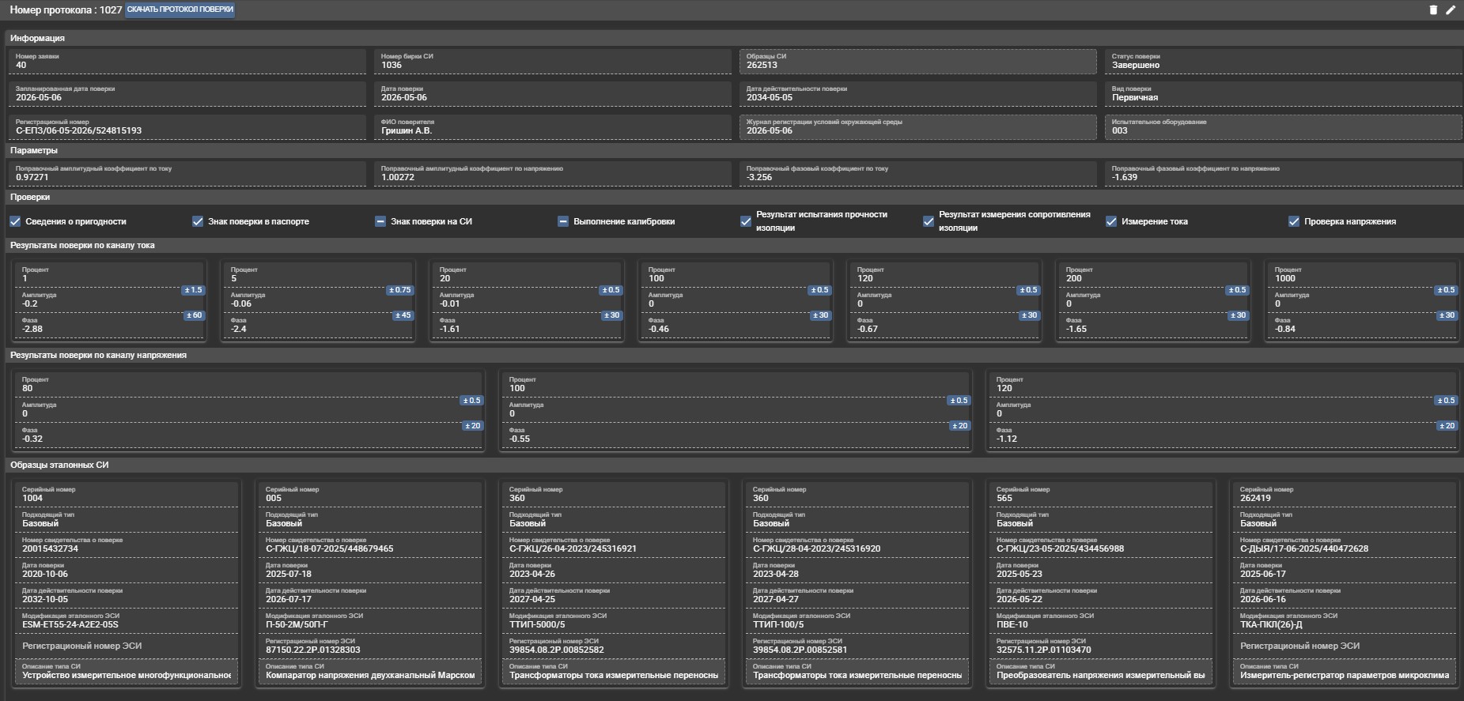
Task: Click the ±0.75 amplitude tolerance badge
Action: (x=399, y=290)
